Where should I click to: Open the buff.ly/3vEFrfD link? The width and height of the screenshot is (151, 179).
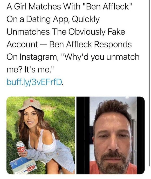(x=35, y=82)
